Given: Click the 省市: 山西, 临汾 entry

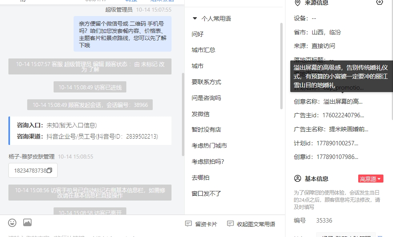Looking at the screenshot, I should click(317, 32).
